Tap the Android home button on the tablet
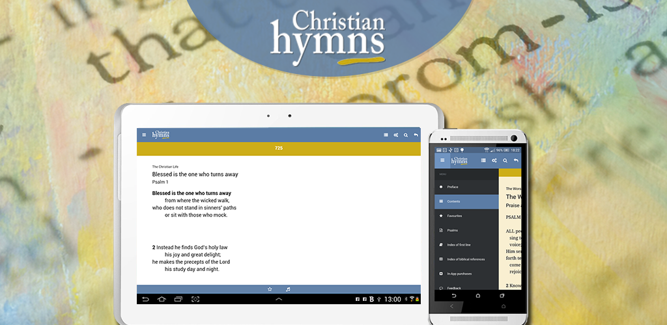This screenshot has height=325, width=667. tap(162, 299)
